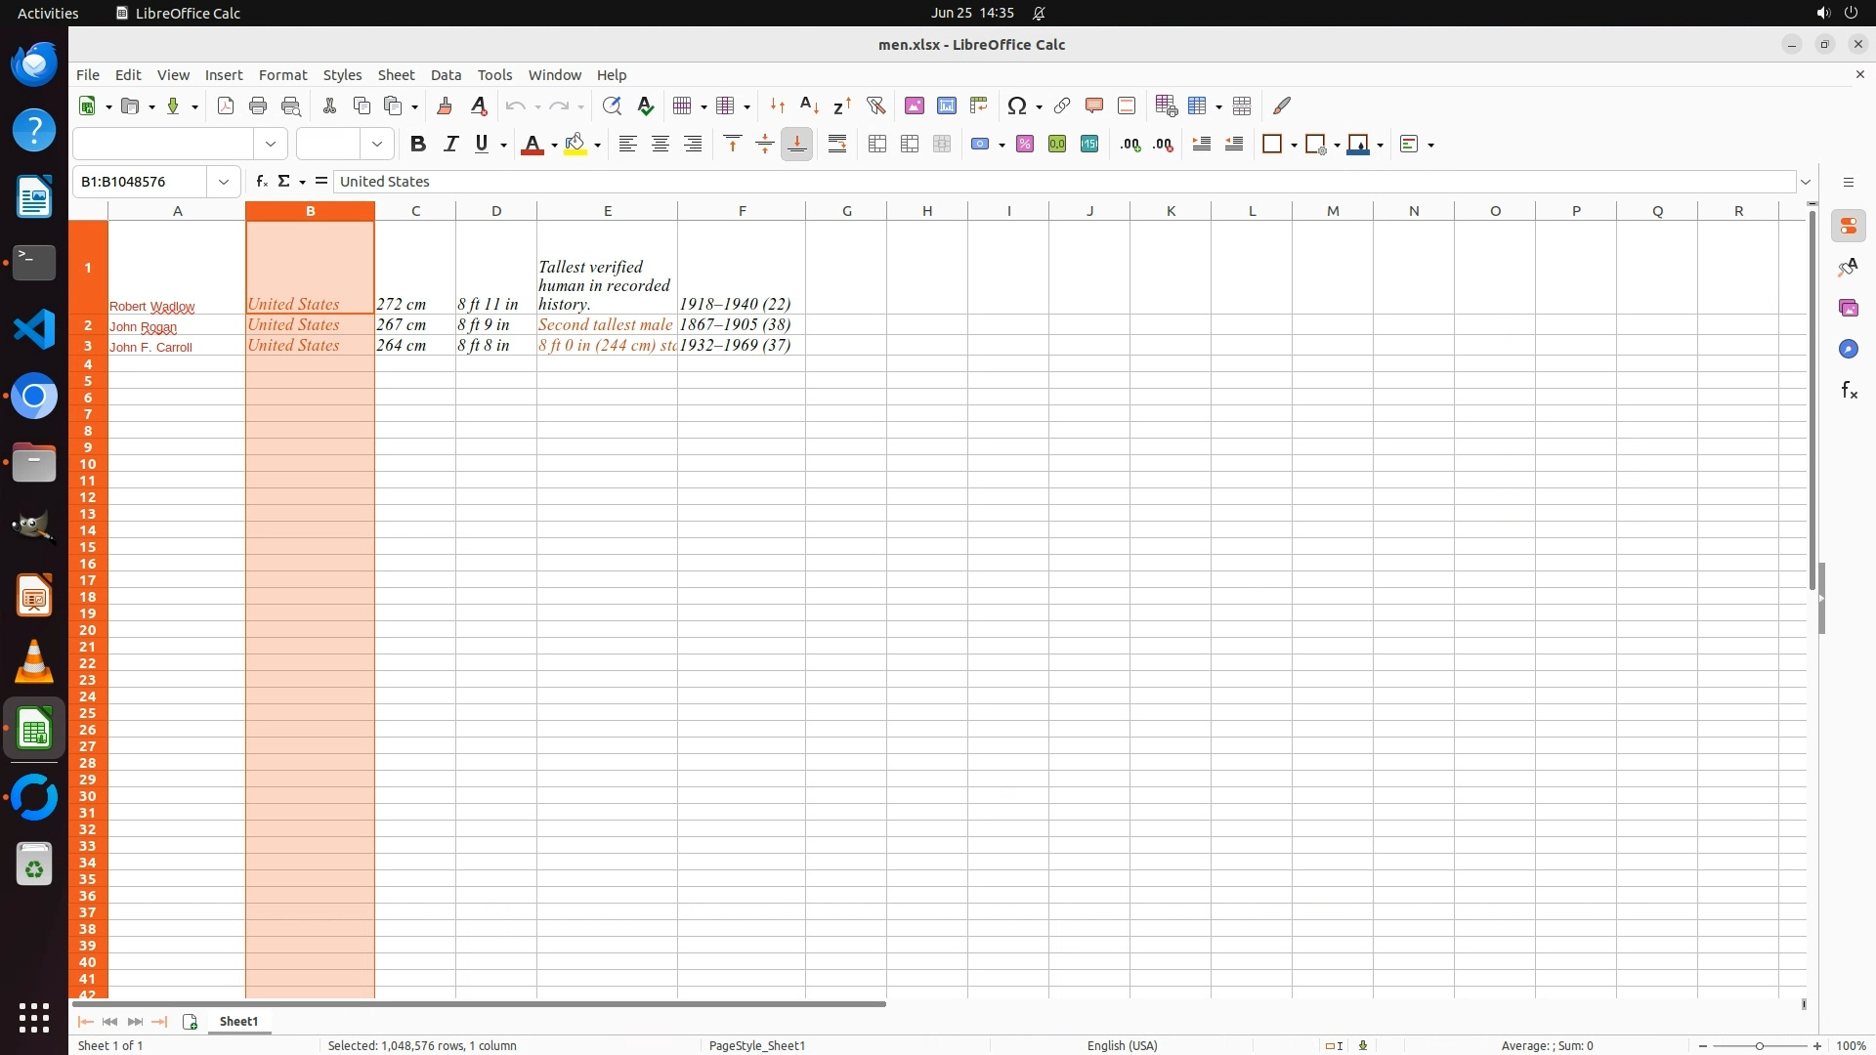Click the Clone Formatting paintbrush icon
Viewport: 1876px width, 1055px height.
coord(445,105)
